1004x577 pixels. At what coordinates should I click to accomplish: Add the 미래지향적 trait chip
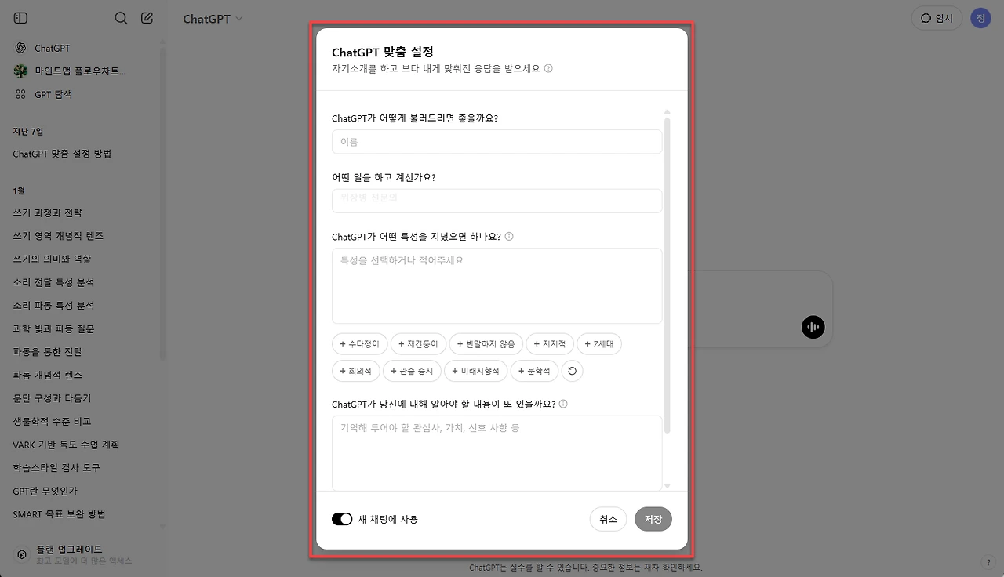coord(476,371)
